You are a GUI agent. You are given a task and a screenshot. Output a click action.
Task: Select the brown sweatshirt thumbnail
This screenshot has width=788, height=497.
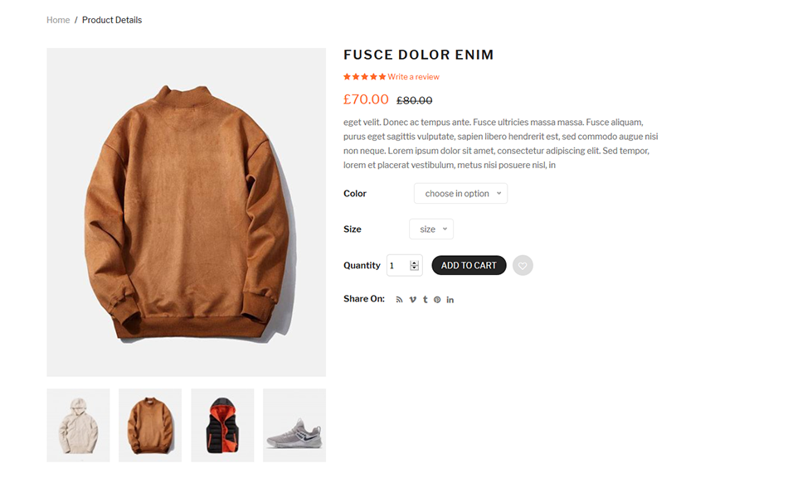point(150,425)
